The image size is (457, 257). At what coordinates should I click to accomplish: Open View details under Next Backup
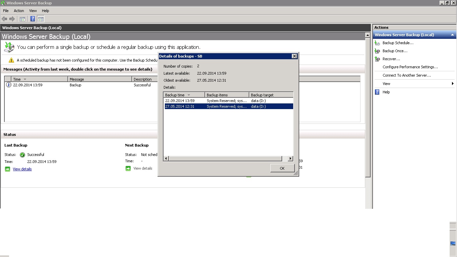[143, 168]
